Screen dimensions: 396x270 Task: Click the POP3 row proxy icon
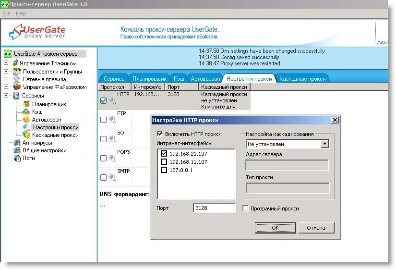[x=113, y=158]
